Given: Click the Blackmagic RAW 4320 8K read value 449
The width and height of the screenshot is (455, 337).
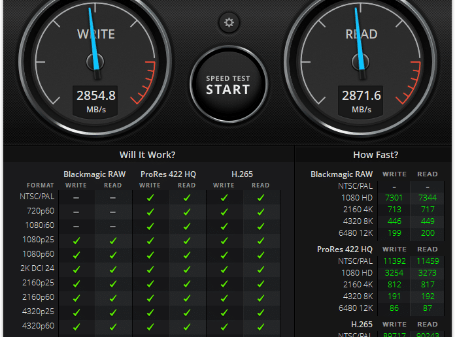Looking at the screenshot, I should tap(428, 221).
